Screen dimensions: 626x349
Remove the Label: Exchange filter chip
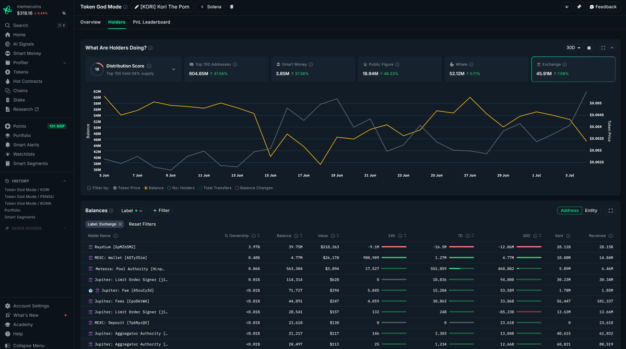tap(120, 224)
